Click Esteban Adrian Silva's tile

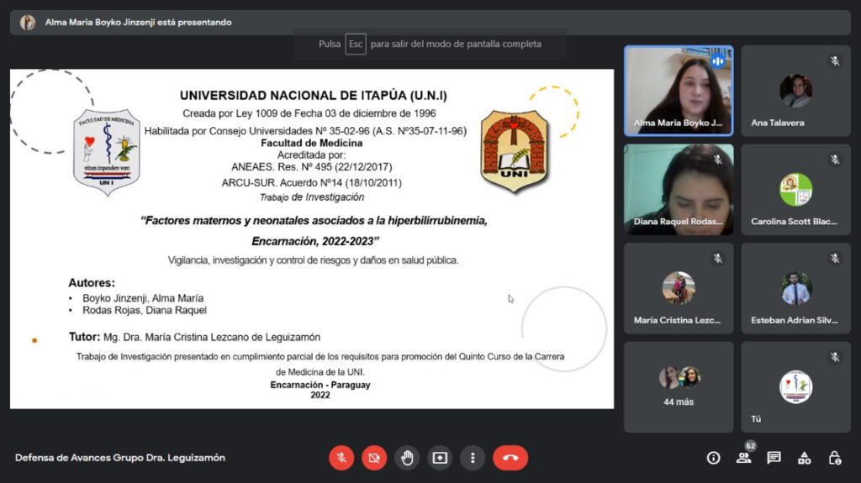coord(795,287)
